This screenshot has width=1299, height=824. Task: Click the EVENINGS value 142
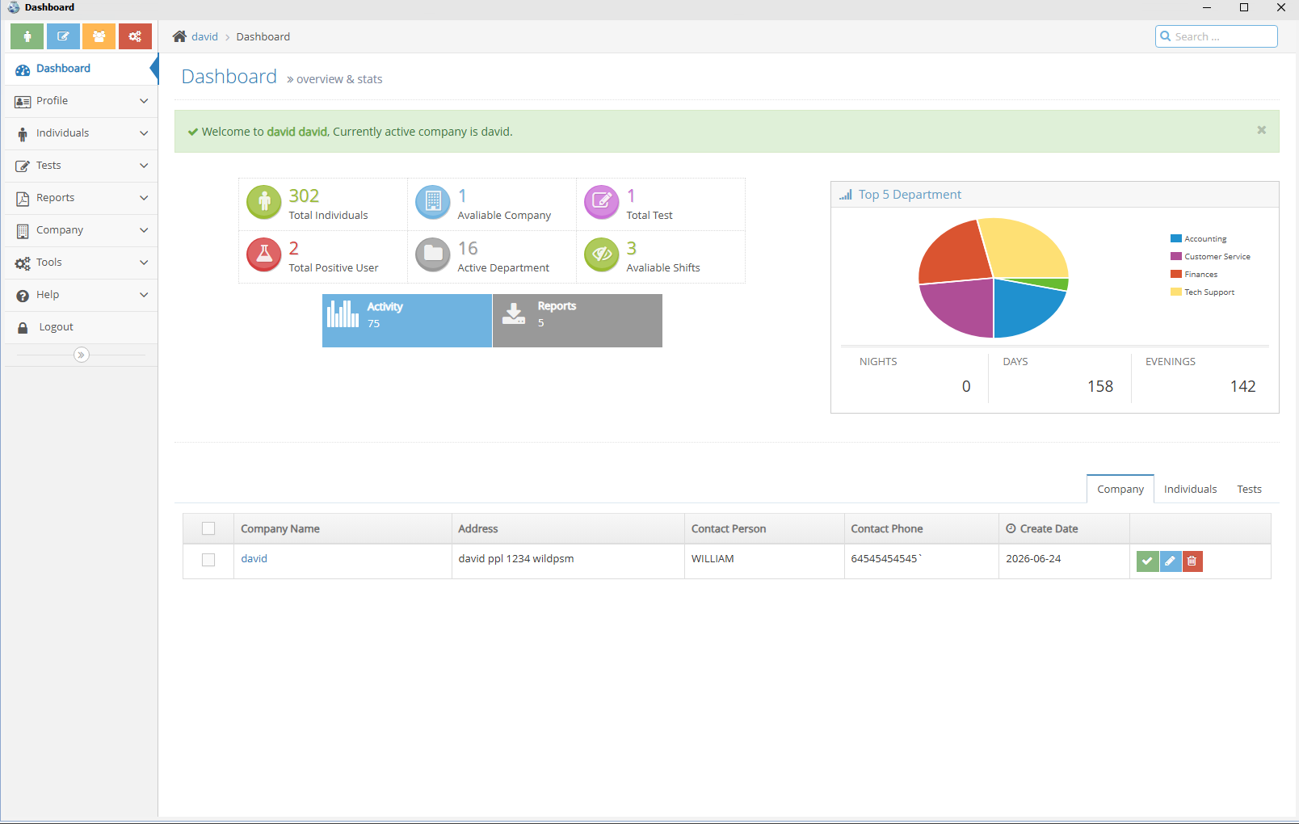(x=1242, y=386)
